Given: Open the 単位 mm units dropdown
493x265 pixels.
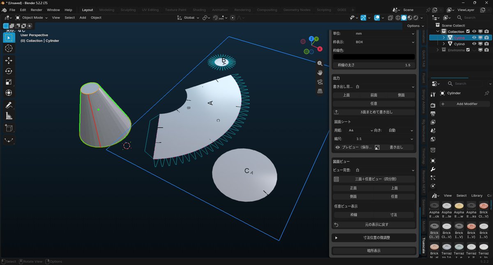Looking at the screenshot, I should [x=385, y=33].
